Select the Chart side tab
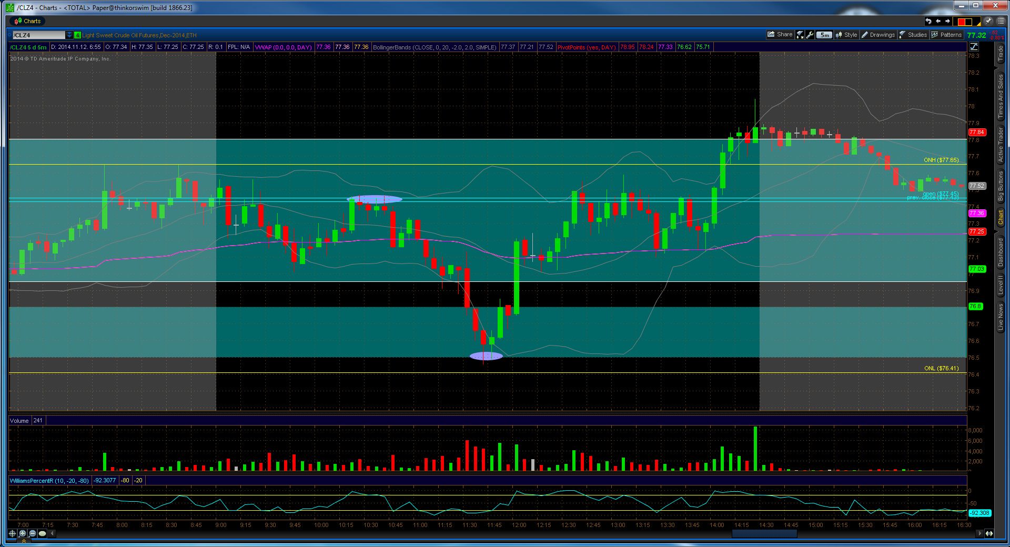This screenshot has width=1010, height=547. pyautogui.click(x=1000, y=218)
